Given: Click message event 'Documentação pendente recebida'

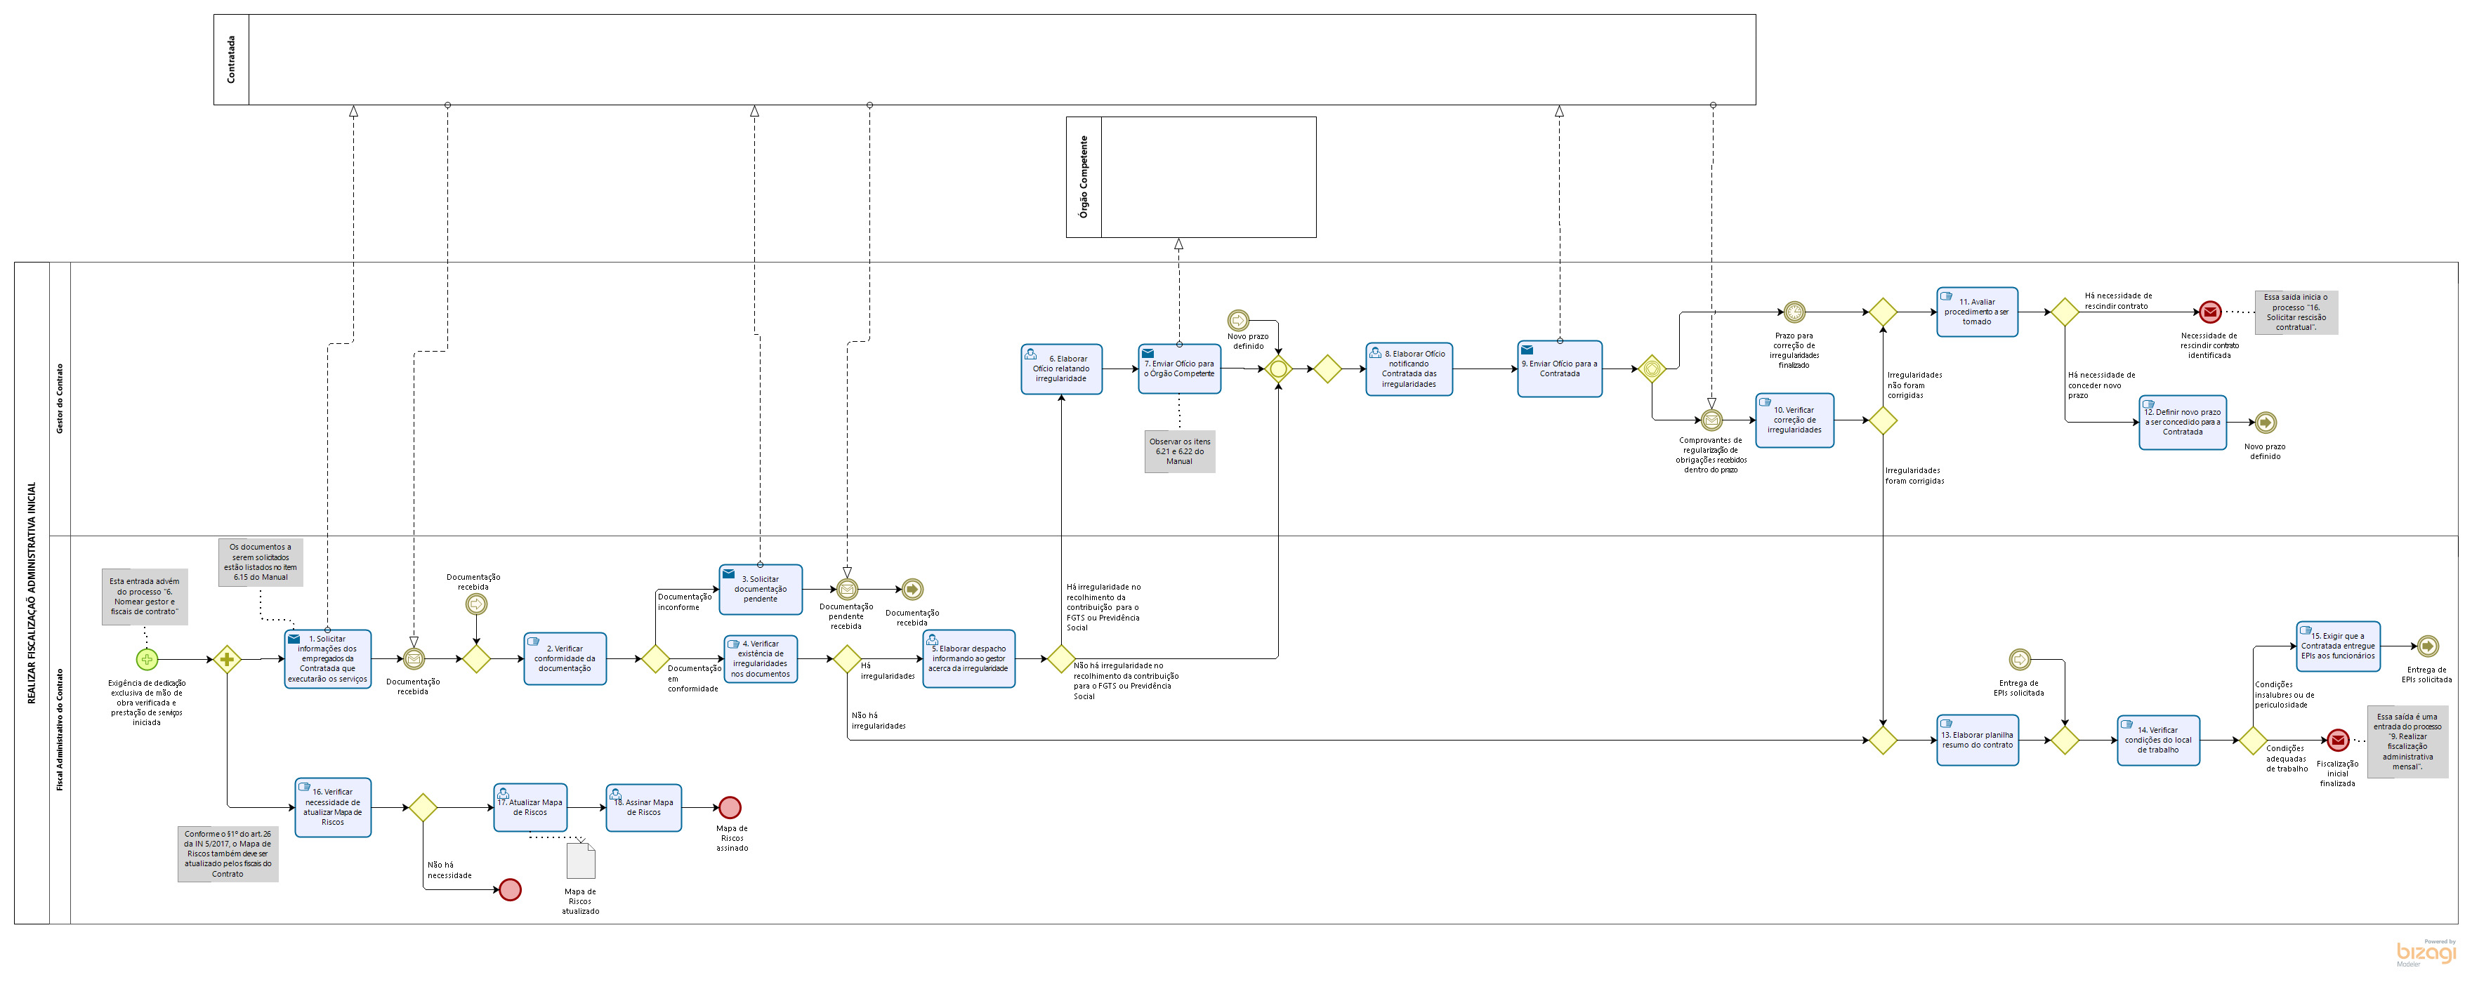Looking at the screenshot, I should tap(846, 589).
